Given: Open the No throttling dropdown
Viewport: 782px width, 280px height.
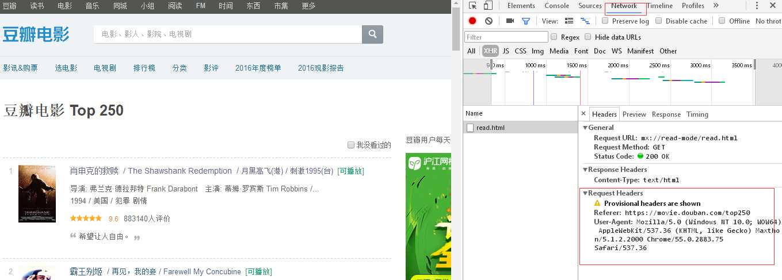Looking at the screenshot, I should (768, 21).
